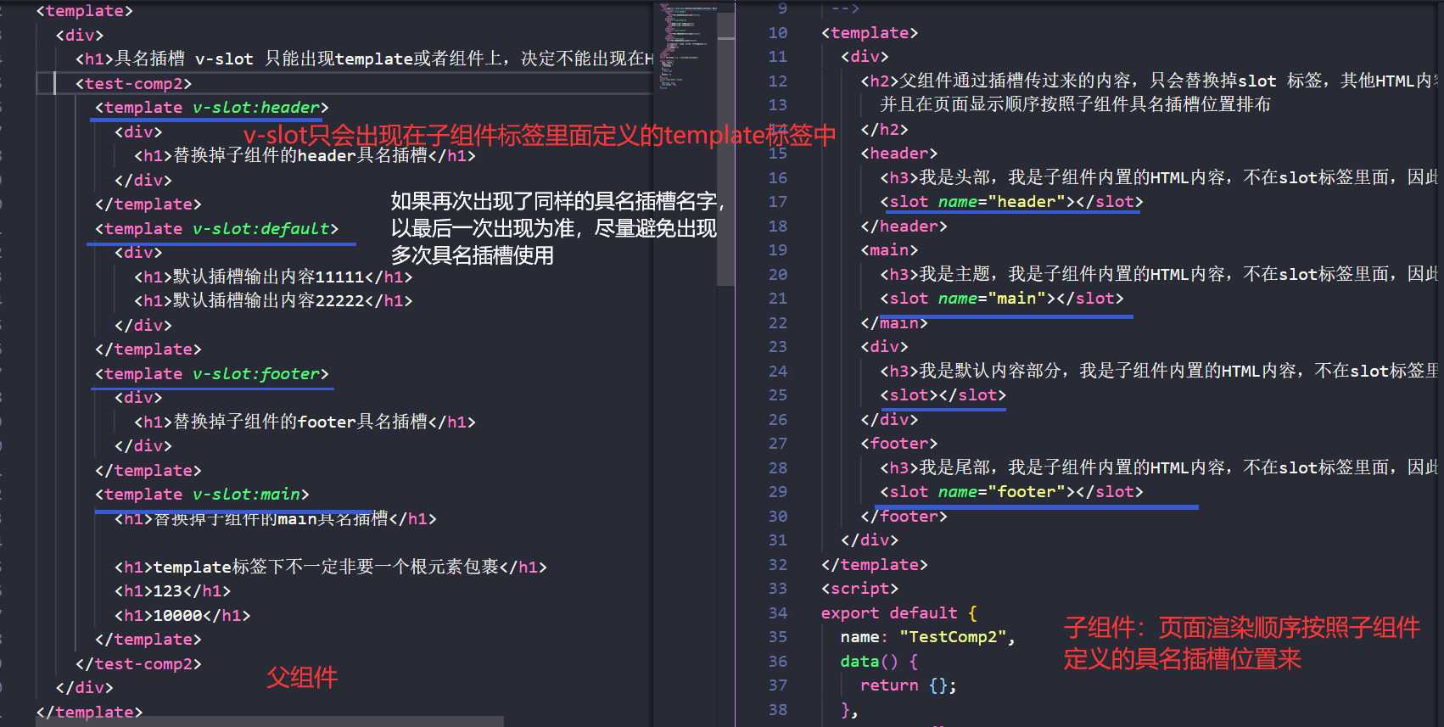
Task: Click line number 17 in the right gutter
Action: tap(778, 202)
